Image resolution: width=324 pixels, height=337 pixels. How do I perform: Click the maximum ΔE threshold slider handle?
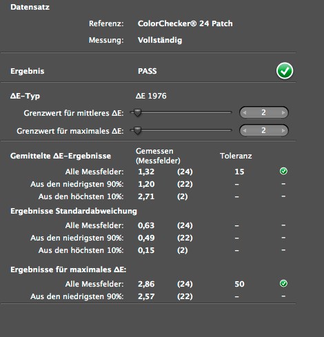point(137,131)
